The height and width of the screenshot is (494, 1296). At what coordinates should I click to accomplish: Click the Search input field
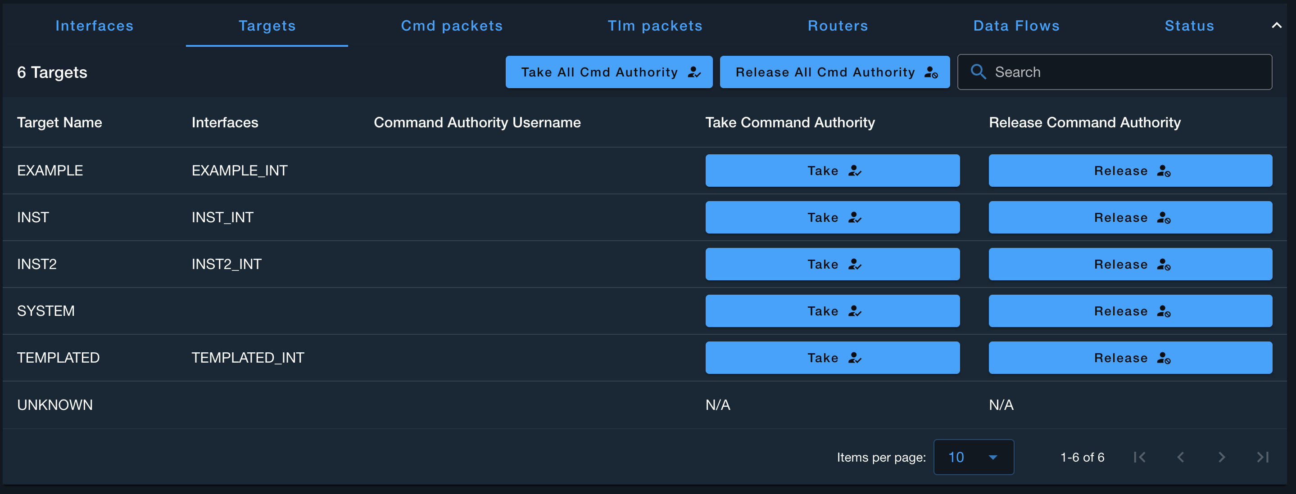point(1127,72)
